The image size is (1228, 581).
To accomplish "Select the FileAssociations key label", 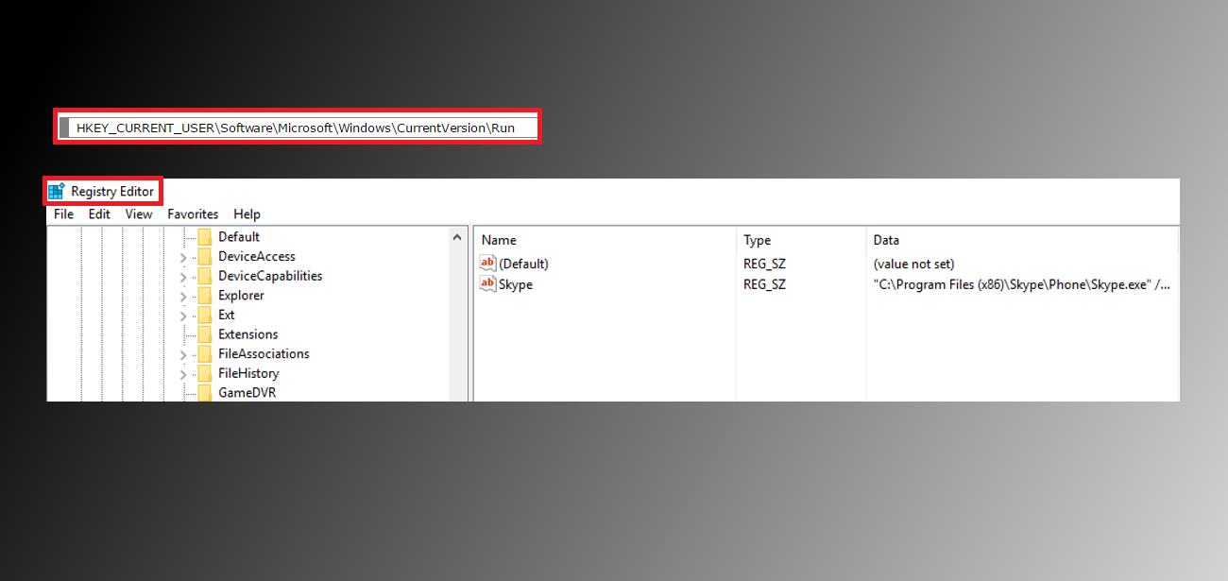I will coord(264,354).
